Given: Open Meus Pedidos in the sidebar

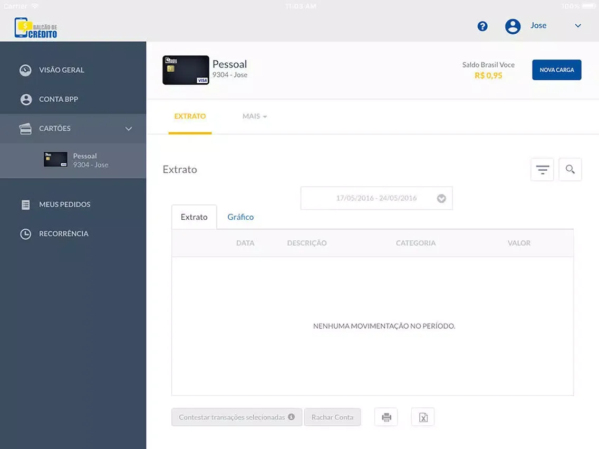Looking at the screenshot, I should click(x=73, y=204).
